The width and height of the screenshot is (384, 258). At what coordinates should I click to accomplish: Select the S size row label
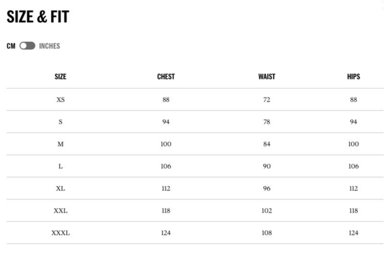point(60,122)
